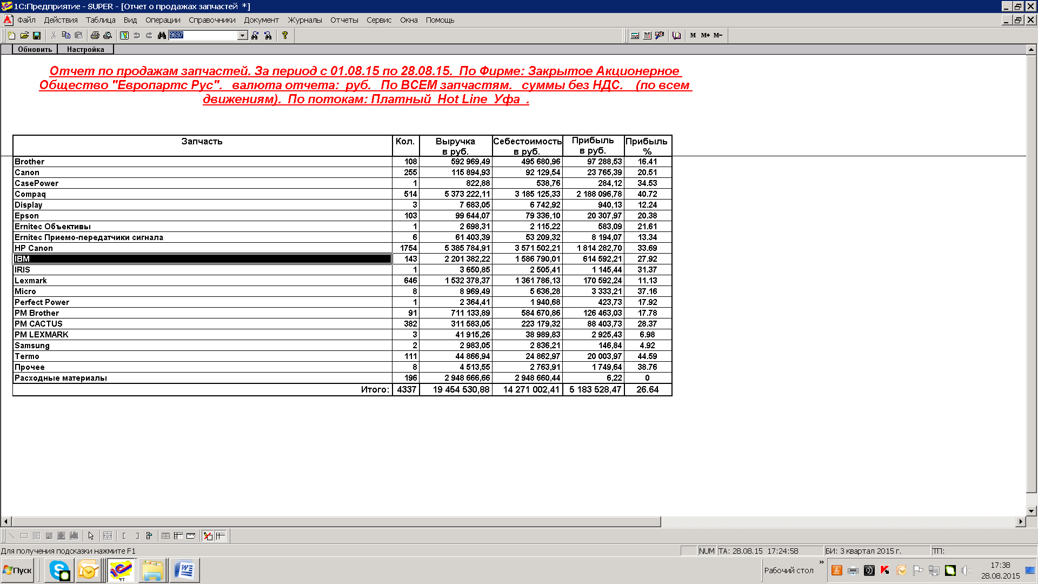Click the binoculars Find icon
This screenshot has width=1038, height=584.
pyautogui.click(x=162, y=35)
